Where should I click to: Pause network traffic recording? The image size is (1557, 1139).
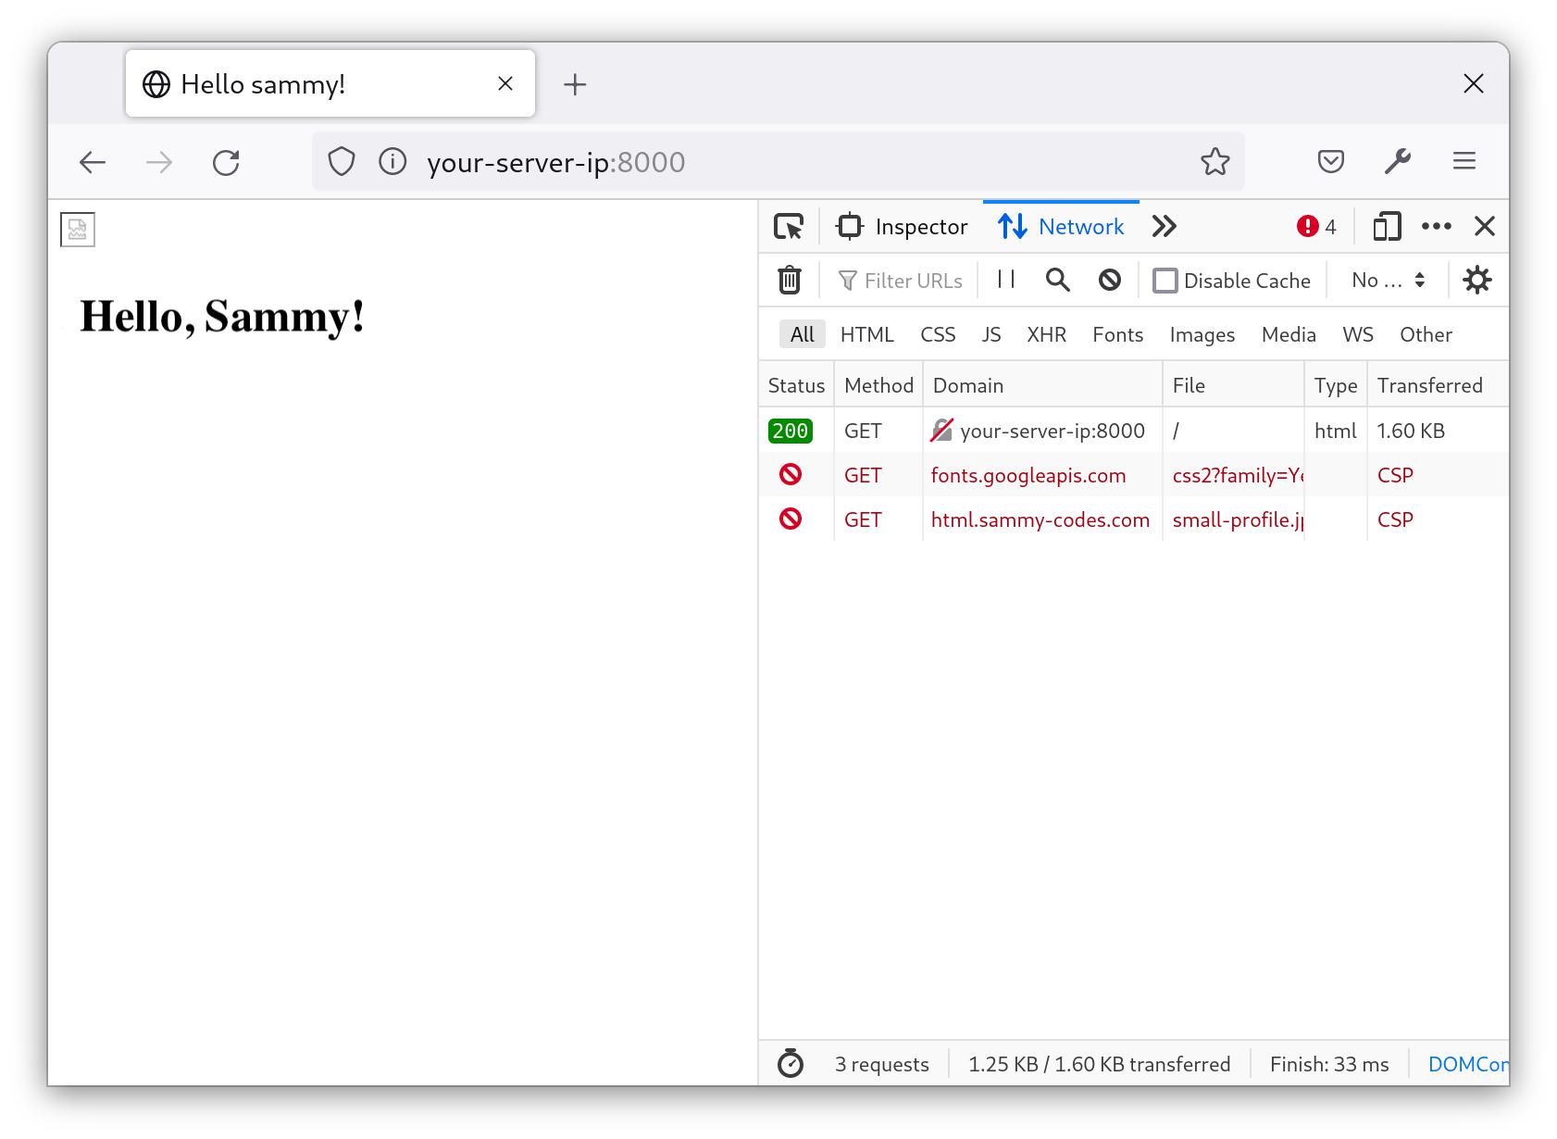1005,280
